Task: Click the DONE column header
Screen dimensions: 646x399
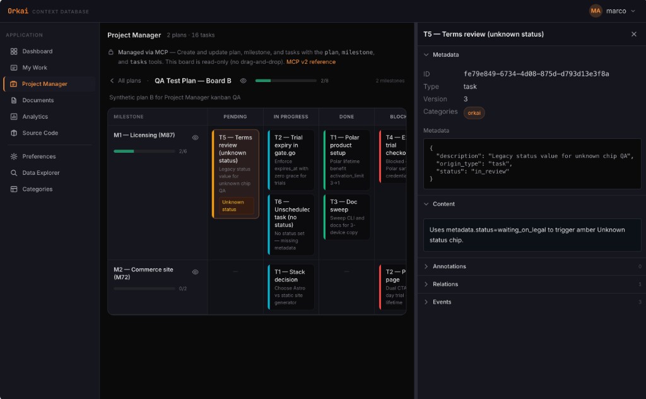Action: [346, 117]
